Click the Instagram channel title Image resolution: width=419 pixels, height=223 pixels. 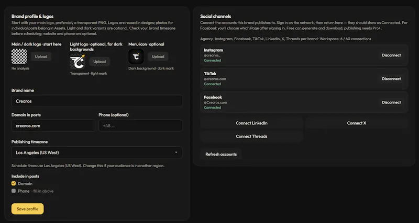pos(214,50)
